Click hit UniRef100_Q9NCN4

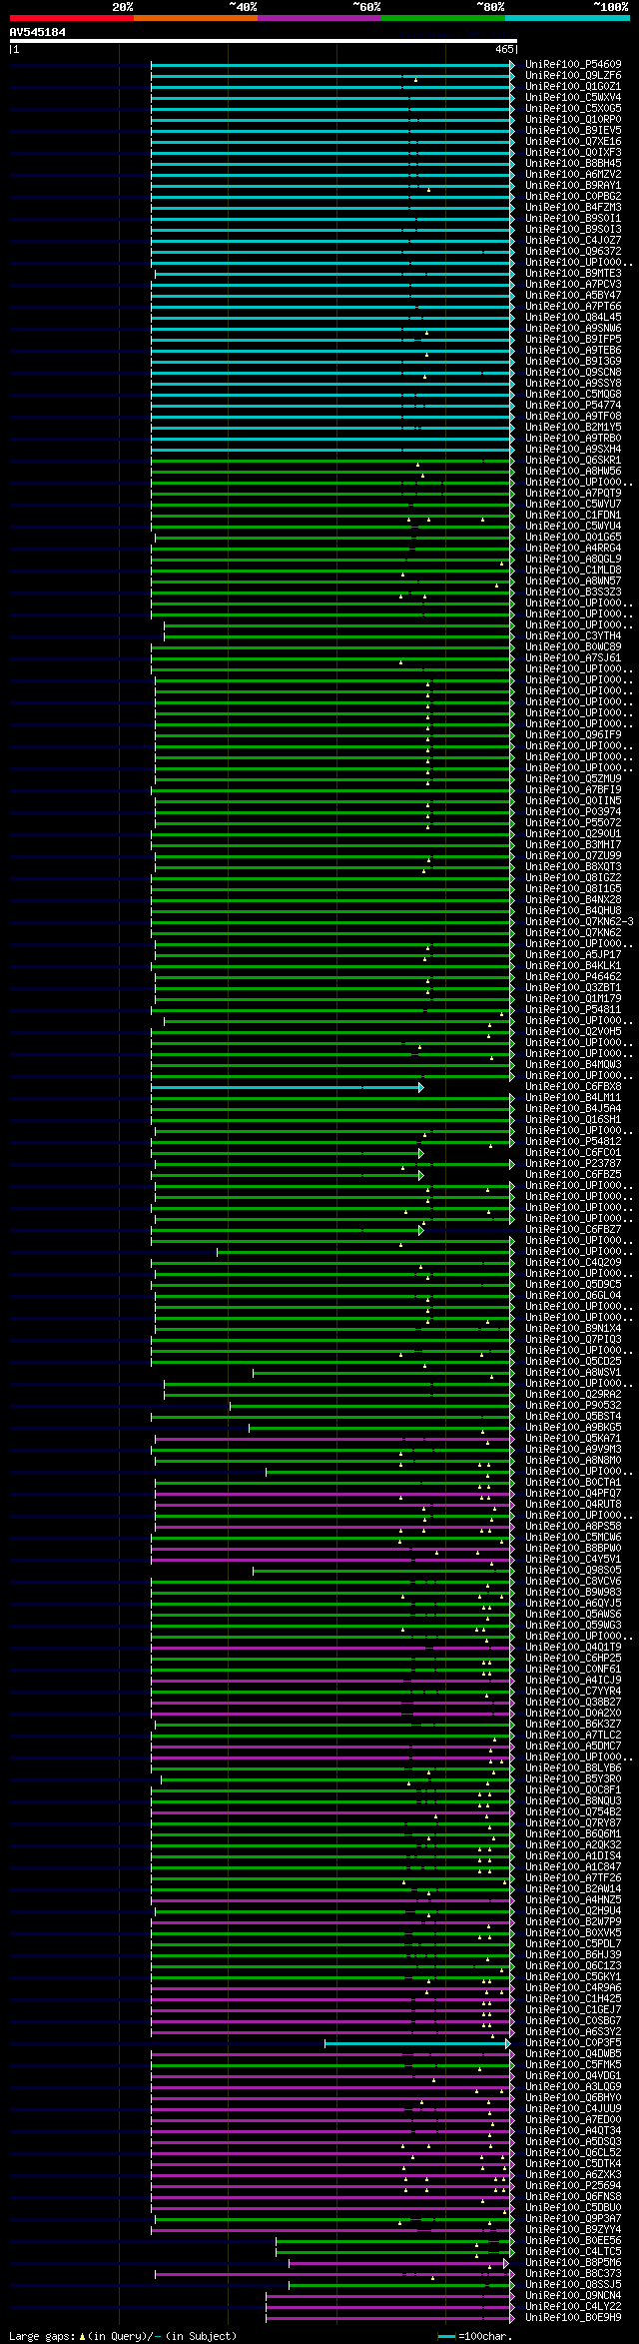coord(573,2296)
